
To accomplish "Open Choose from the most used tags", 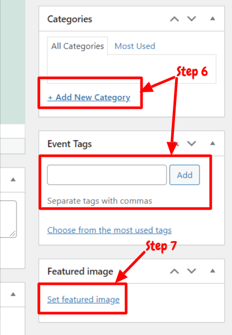I will (109, 230).
